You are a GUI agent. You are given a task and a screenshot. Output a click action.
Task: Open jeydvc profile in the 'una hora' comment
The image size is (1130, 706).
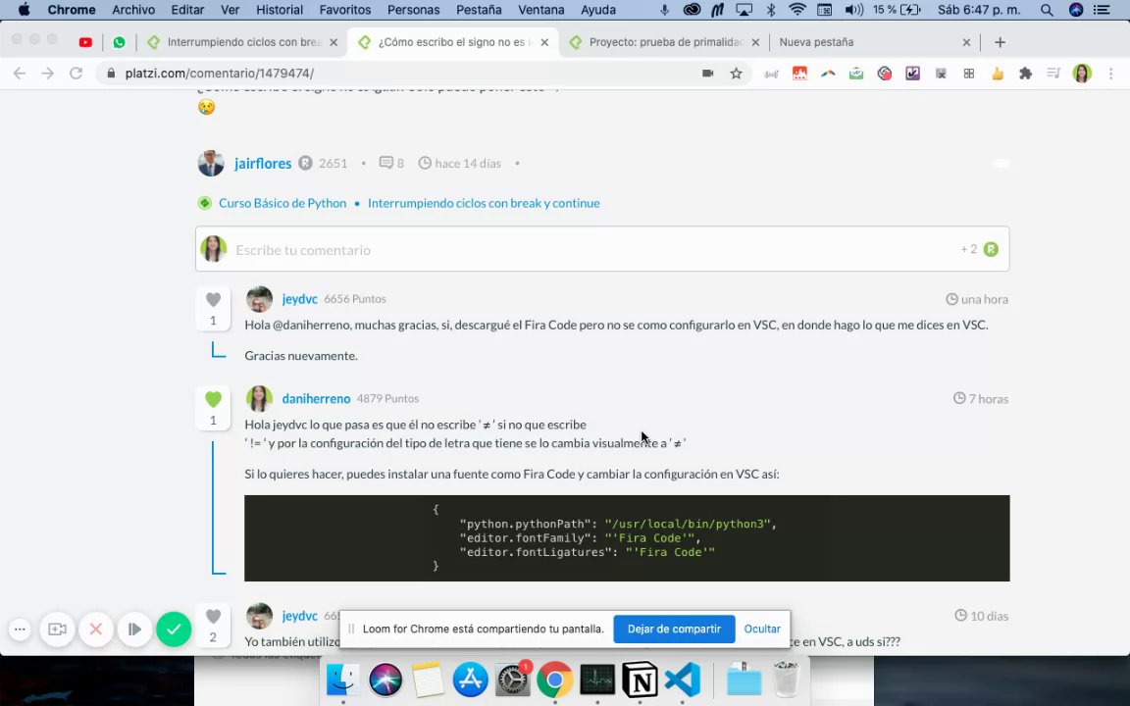tap(300, 299)
